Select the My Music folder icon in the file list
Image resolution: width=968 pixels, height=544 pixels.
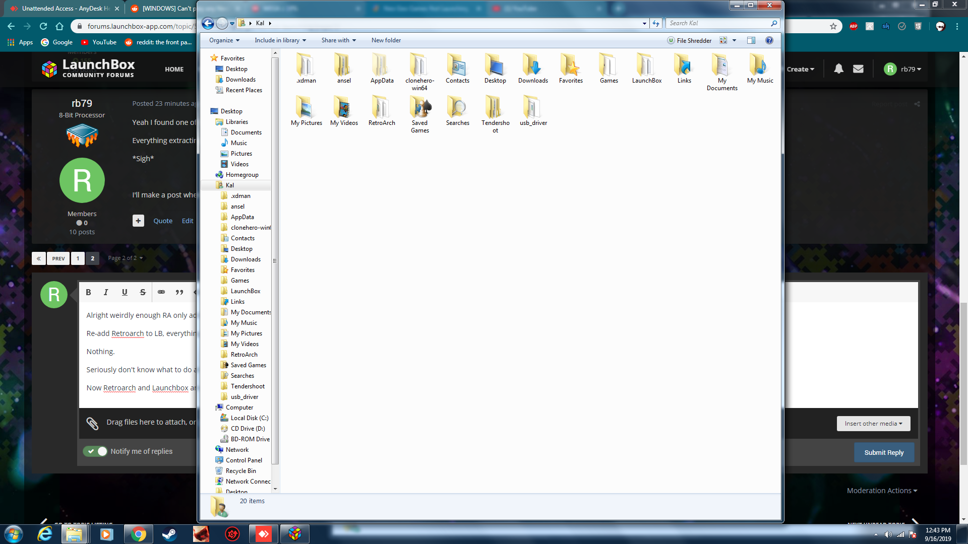[x=760, y=65]
